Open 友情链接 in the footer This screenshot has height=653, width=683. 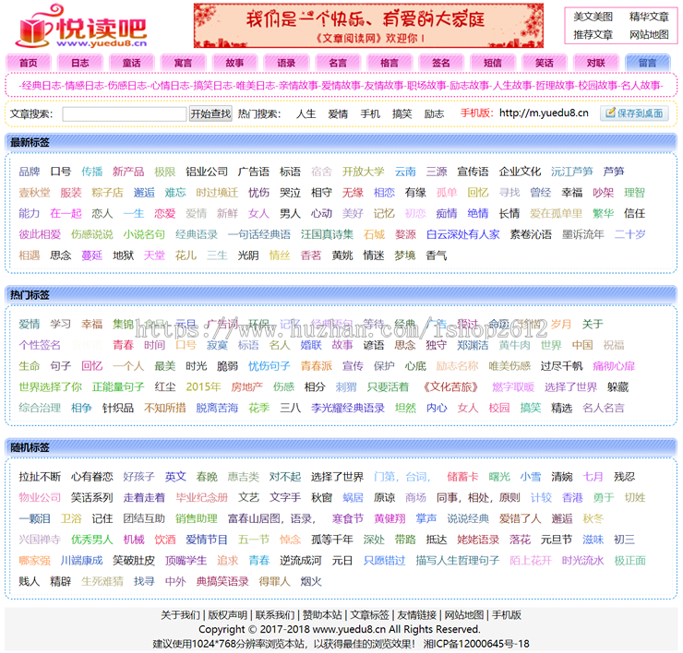point(417,615)
